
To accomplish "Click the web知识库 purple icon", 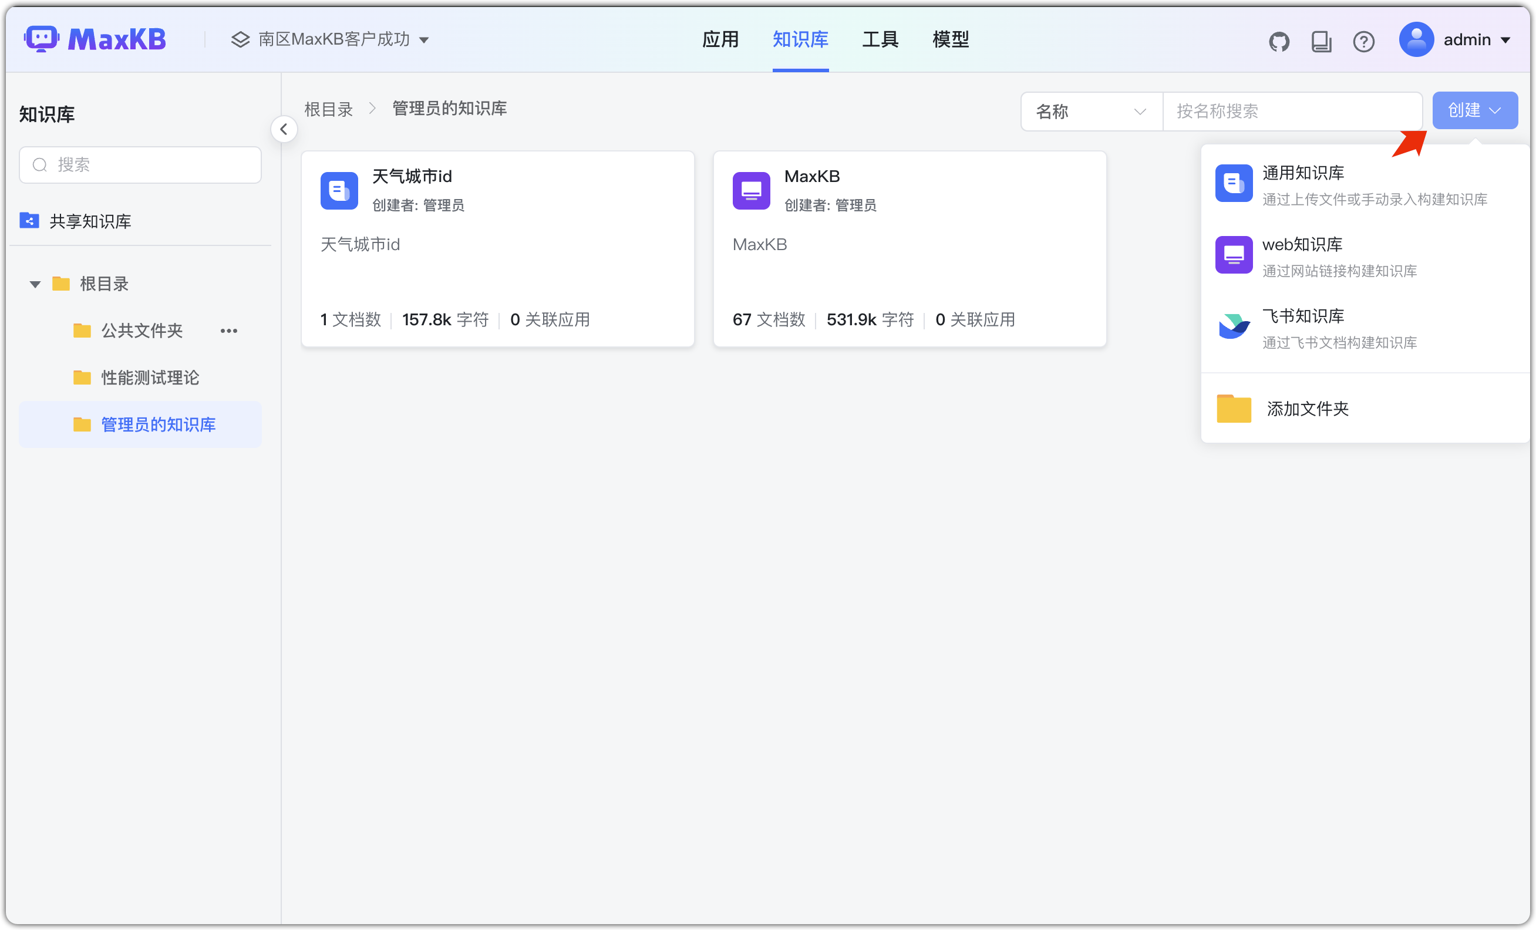I will (x=1234, y=254).
